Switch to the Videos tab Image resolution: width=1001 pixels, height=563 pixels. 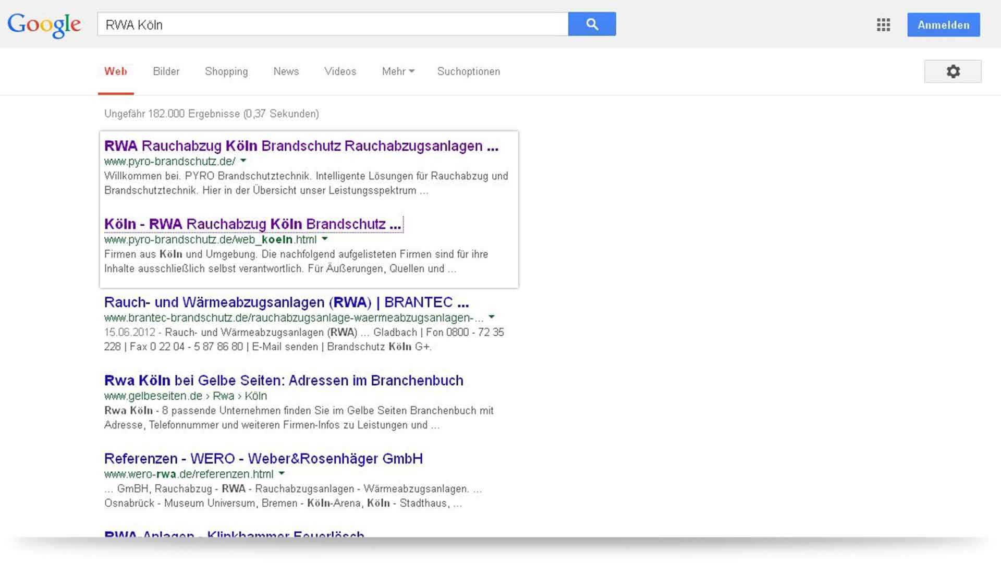coord(340,71)
